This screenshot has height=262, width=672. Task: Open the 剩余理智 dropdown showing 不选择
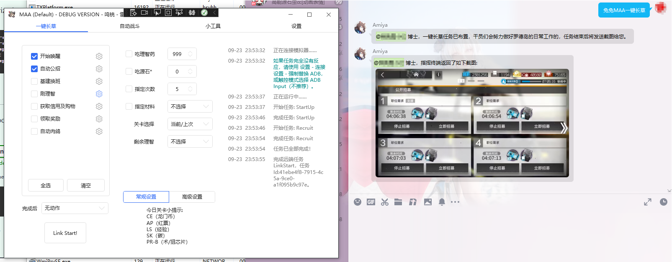[x=190, y=141]
